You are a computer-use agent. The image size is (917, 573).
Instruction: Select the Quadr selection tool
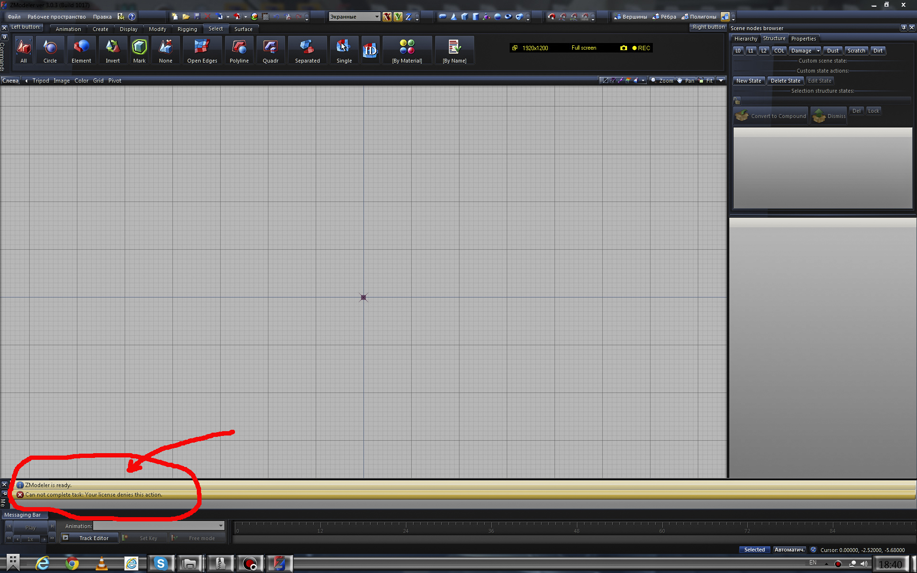click(x=270, y=51)
